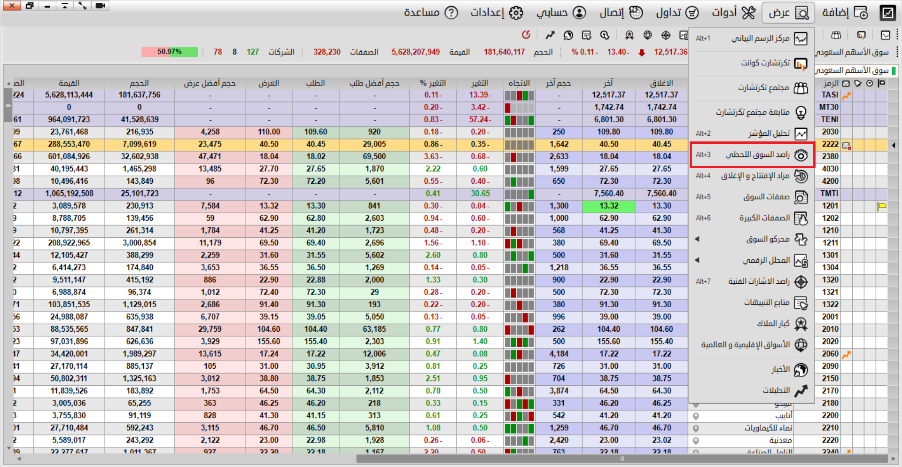
Task: Click the trend arrow analysis toolbar icon
Action: click(x=550, y=35)
